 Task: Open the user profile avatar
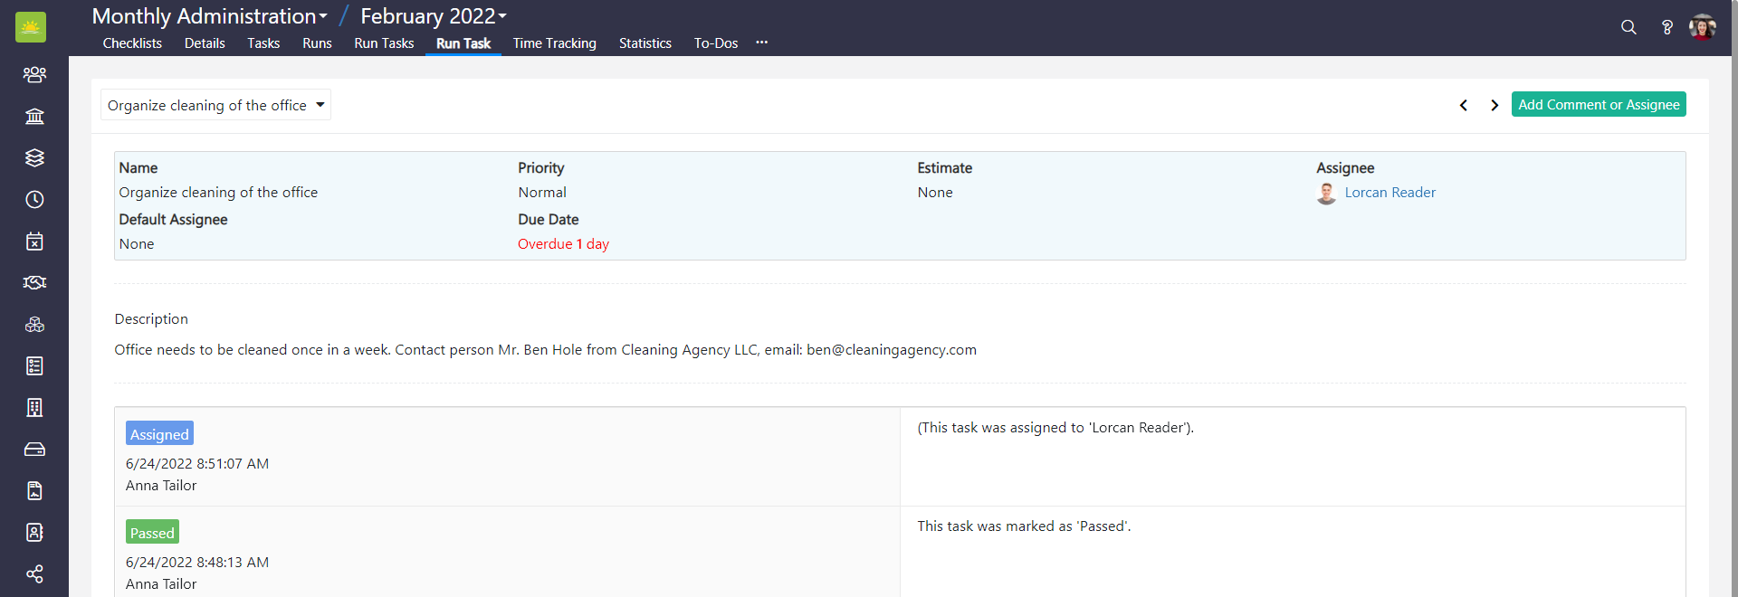pyautogui.click(x=1702, y=27)
